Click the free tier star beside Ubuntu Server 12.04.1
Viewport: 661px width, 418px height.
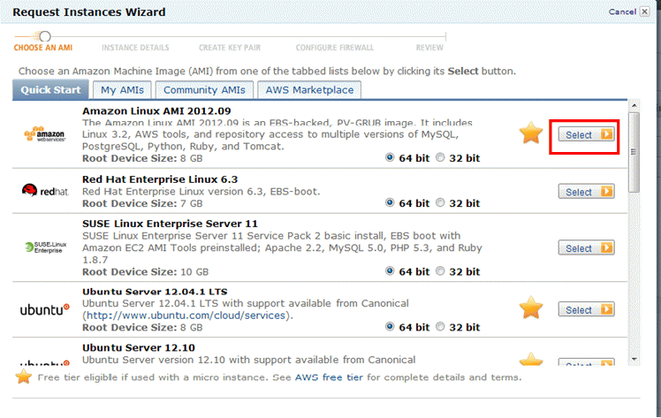point(531,308)
